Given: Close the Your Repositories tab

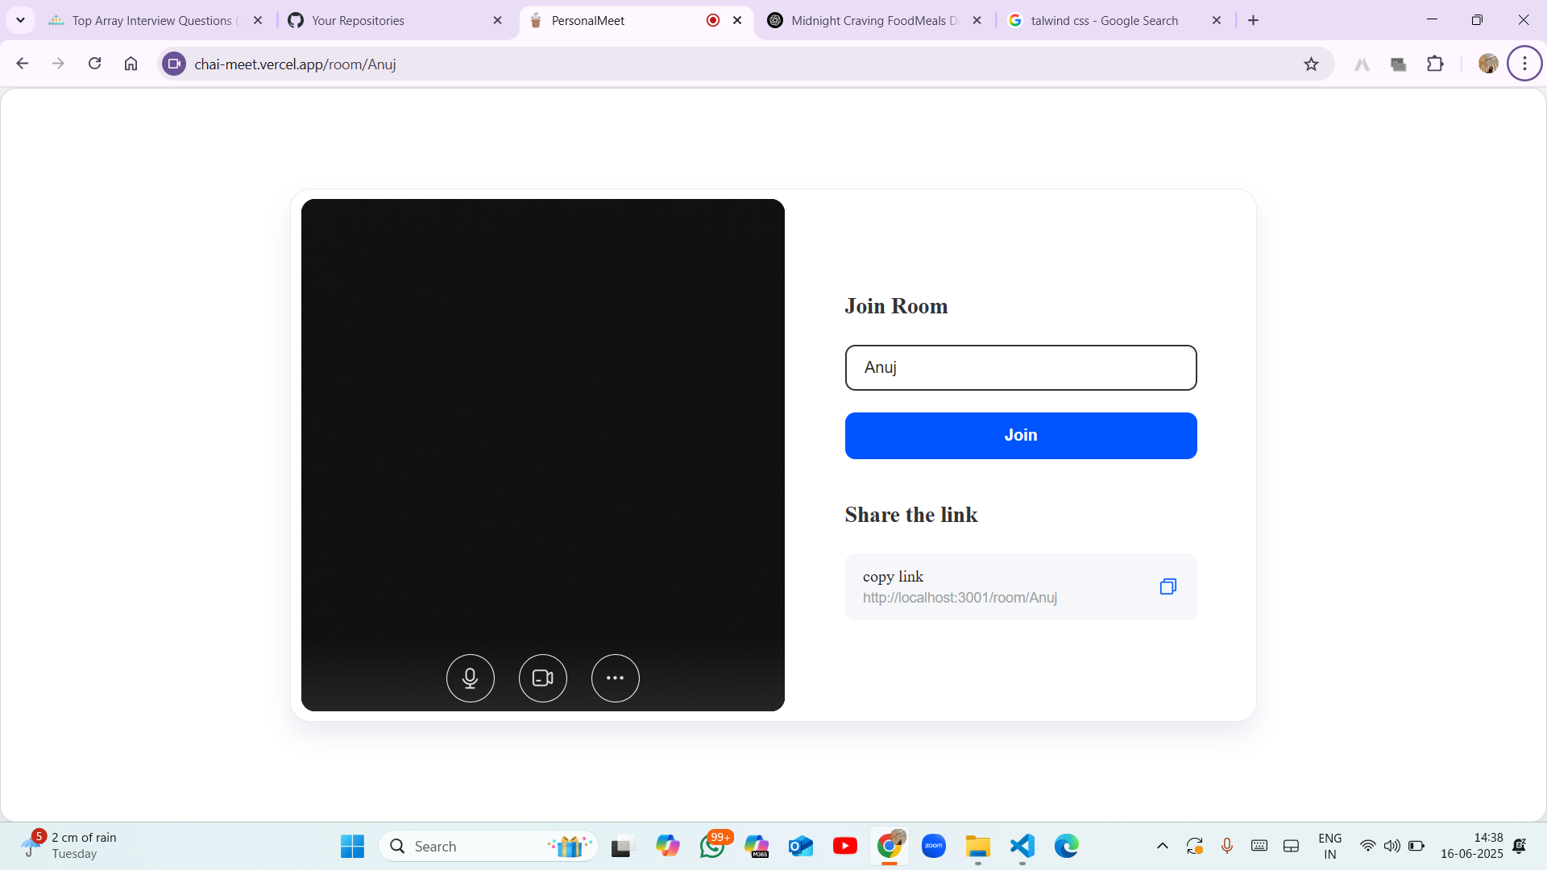Looking at the screenshot, I should (497, 21).
